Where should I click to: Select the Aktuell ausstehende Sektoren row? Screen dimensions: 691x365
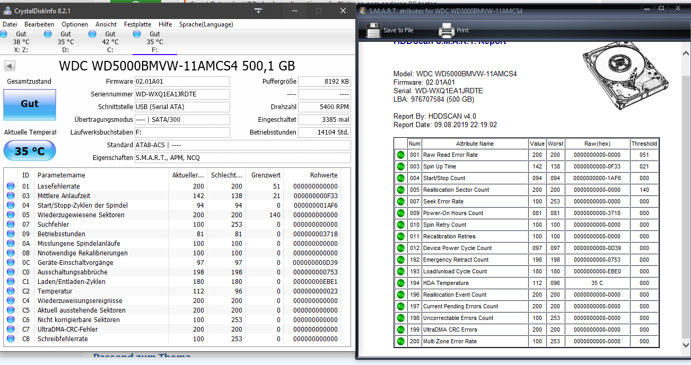[x=172, y=310]
